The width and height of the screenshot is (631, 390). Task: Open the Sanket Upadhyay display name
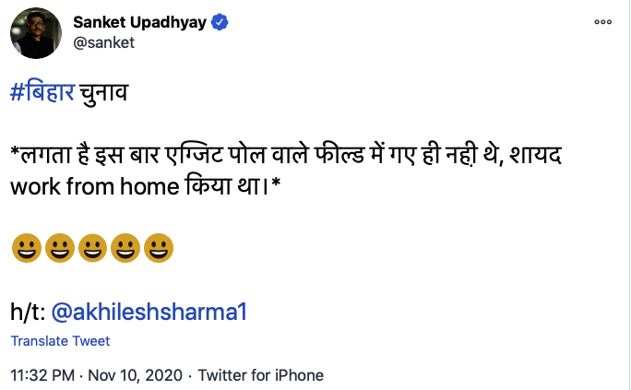[x=138, y=21]
